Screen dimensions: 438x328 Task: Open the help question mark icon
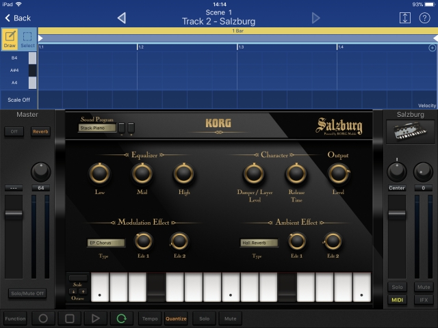coord(424,18)
